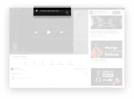Open the 7 Ways to Deploy node thumbnail
The width and height of the screenshot is (134, 99).
pos(107,77)
